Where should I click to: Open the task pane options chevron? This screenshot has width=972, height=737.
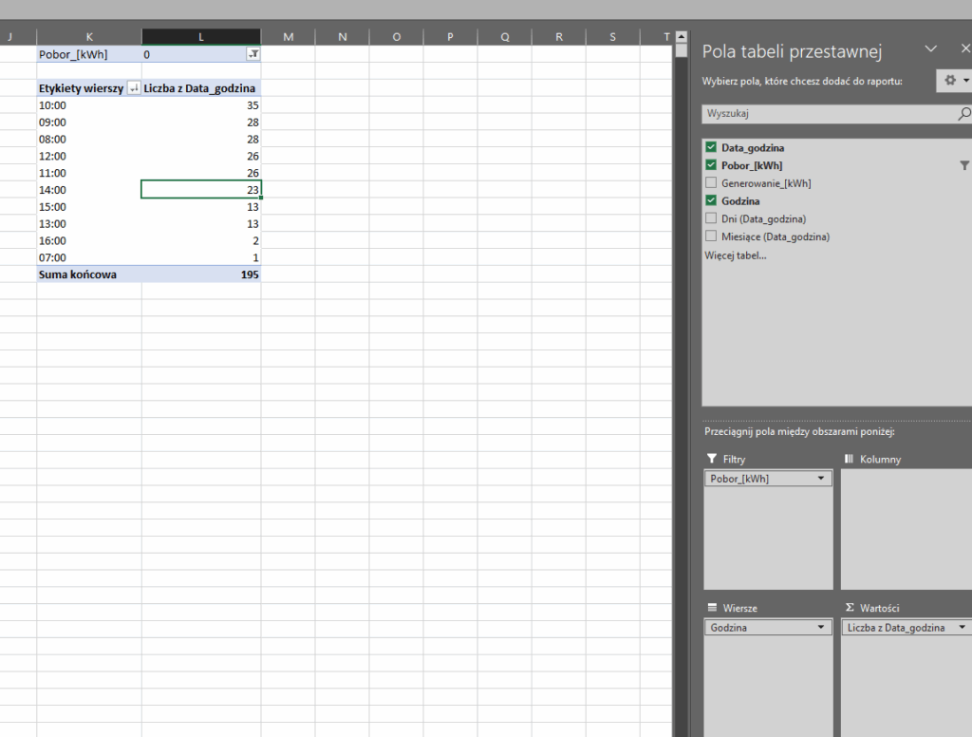[931, 49]
